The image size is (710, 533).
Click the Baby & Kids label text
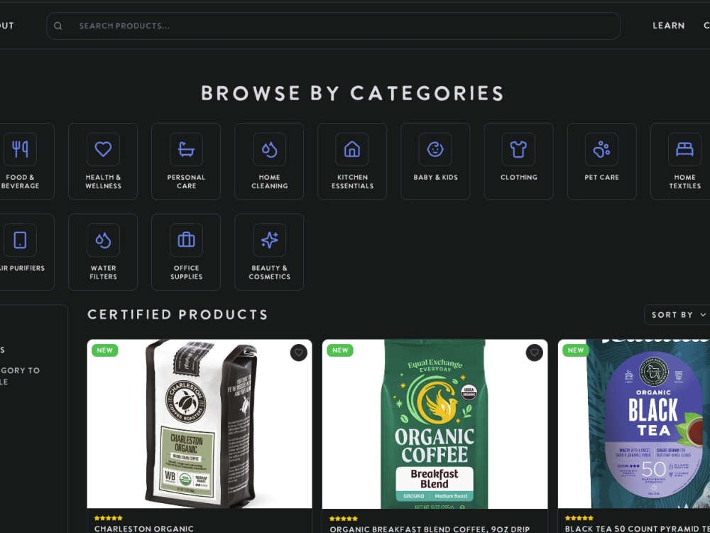(436, 177)
